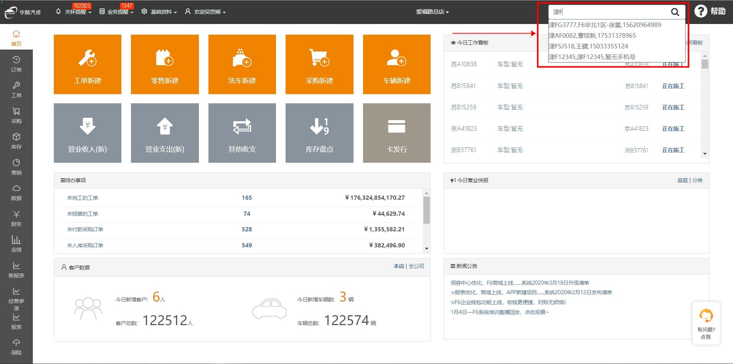Screen dimensions: 733x364
Task: Click the 华麟汽修 logo
Action: tap(23, 12)
